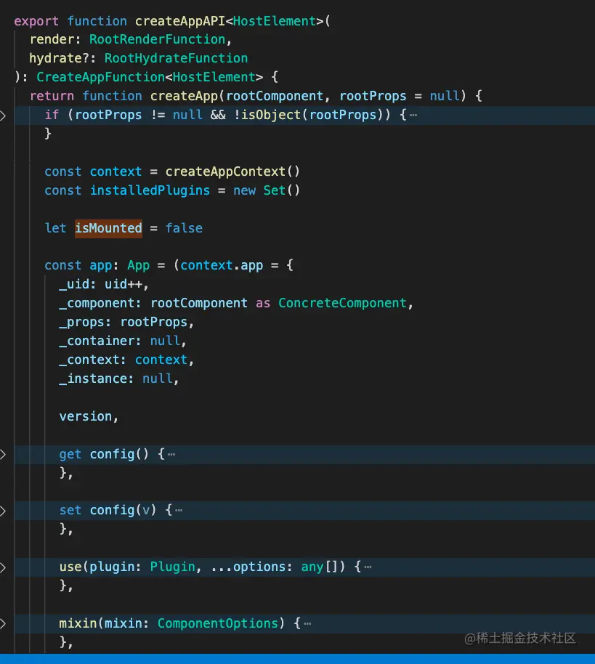Click the Plugin type in use()

point(172,567)
